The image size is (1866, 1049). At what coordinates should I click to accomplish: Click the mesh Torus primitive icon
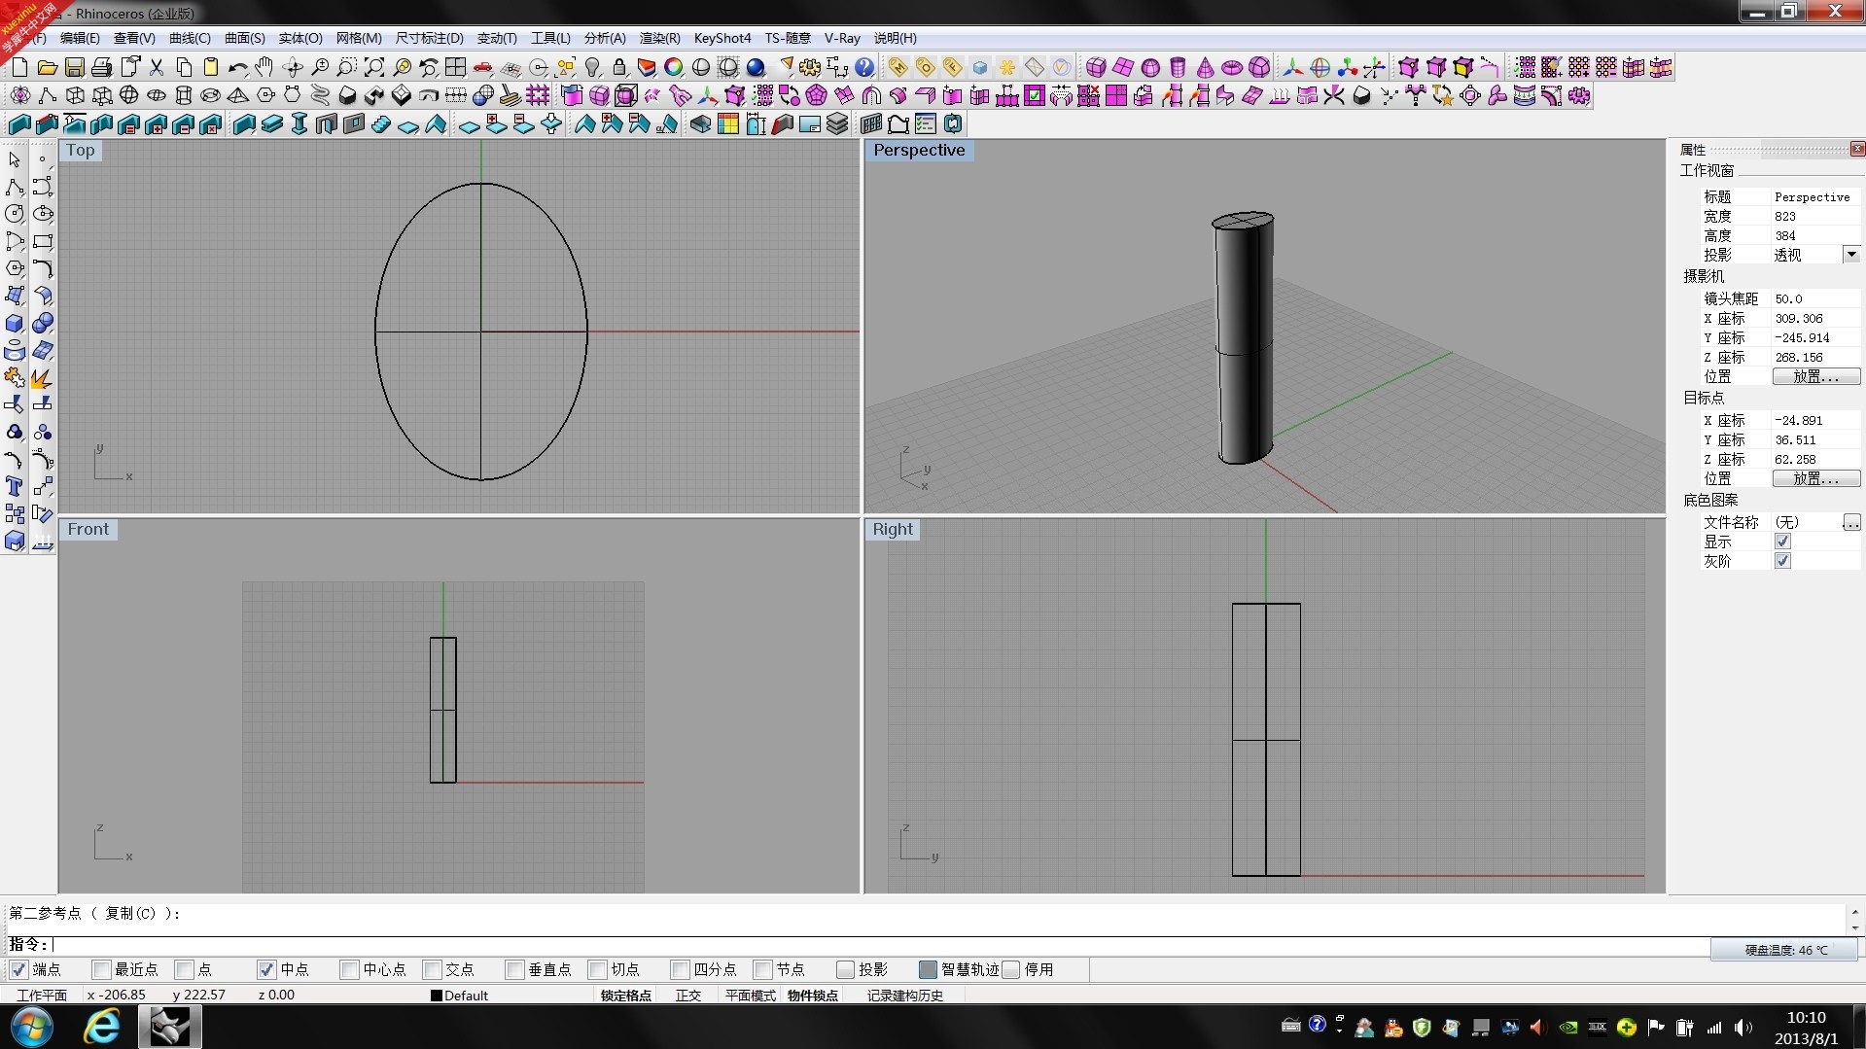coord(1232,67)
